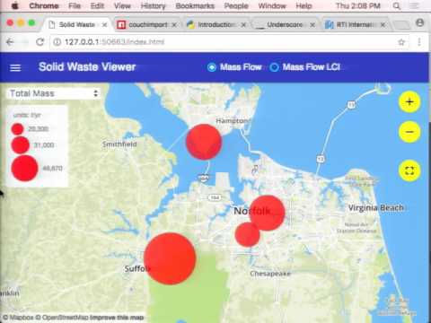Click the Chesapeake map label

pyautogui.click(x=270, y=274)
